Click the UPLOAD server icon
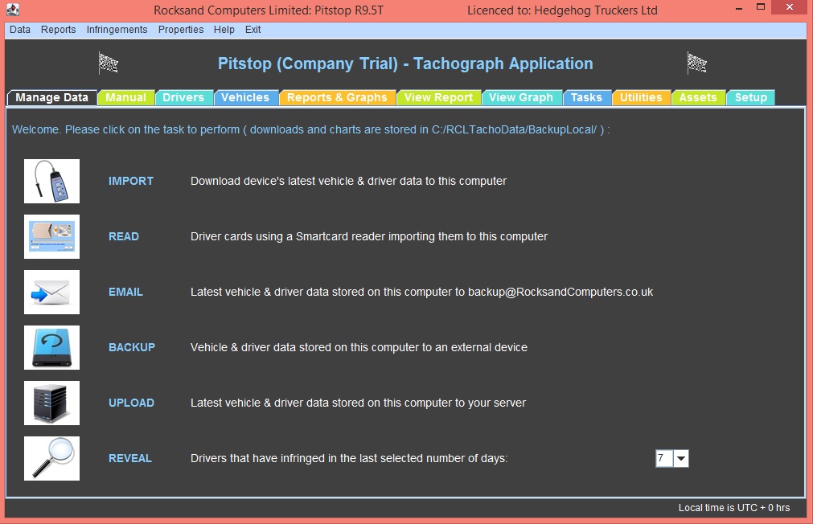Viewport: 813px width, 524px height. [x=51, y=403]
